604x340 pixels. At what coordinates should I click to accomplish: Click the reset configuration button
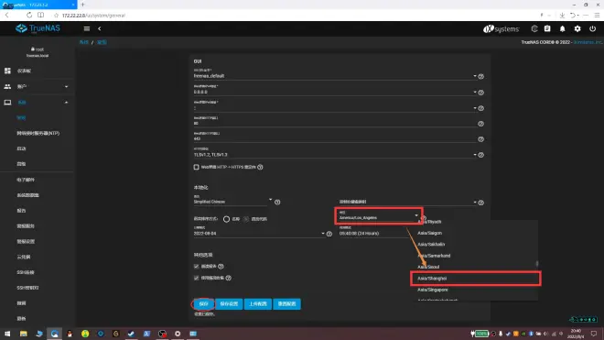pyautogui.click(x=287, y=304)
